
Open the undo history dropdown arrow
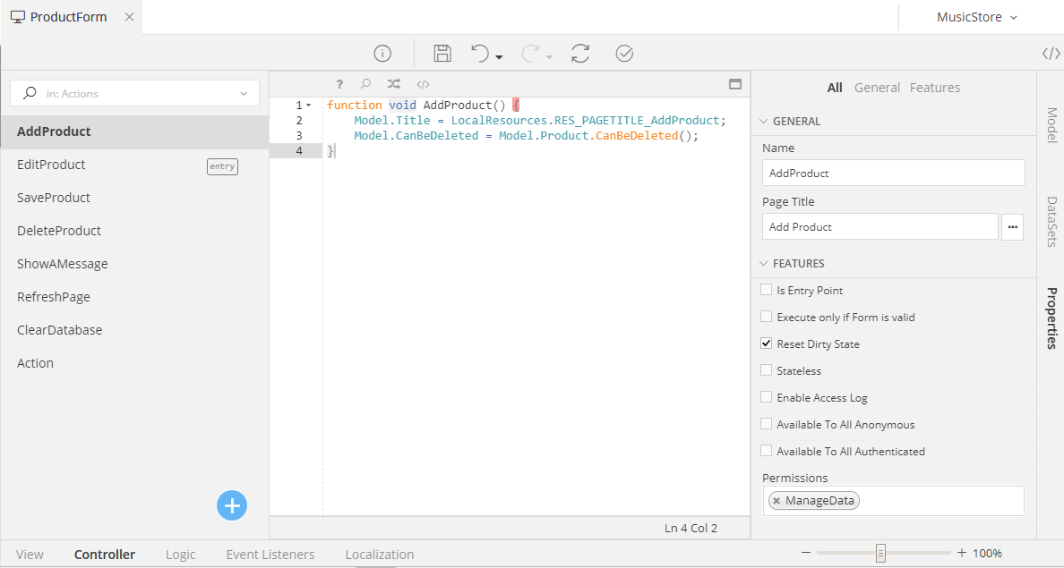click(499, 57)
